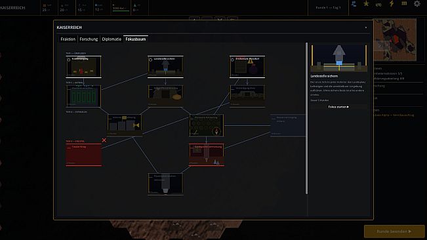Select the fortification wall focus node in right column
The width and height of the screenshot is (427, 240).
coord(247,96)
